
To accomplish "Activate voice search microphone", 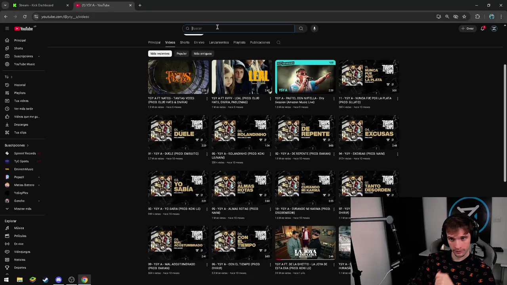I will [314, 28].
